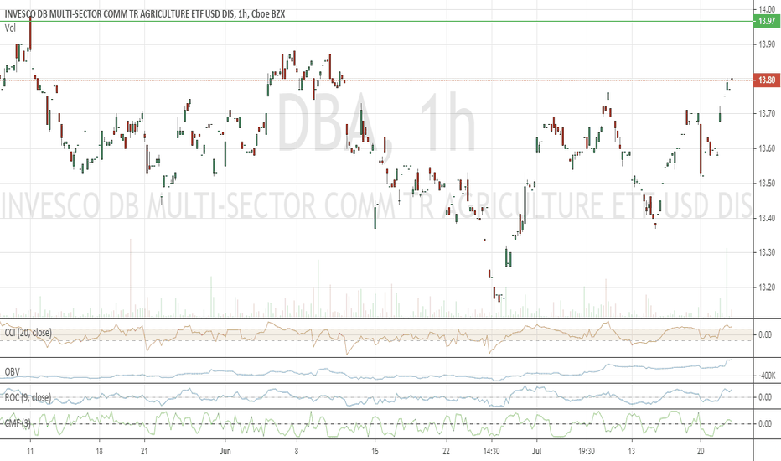
Task: Select the Vol indicator label
Action: (10, 28)
